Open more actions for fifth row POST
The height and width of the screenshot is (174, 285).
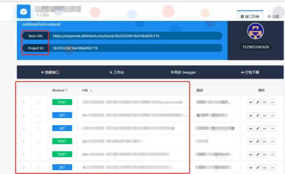pos(273,154)
